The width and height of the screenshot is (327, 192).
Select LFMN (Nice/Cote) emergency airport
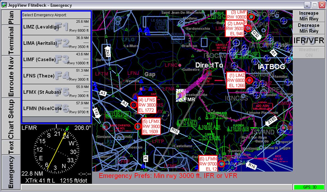tap(56, 108)
